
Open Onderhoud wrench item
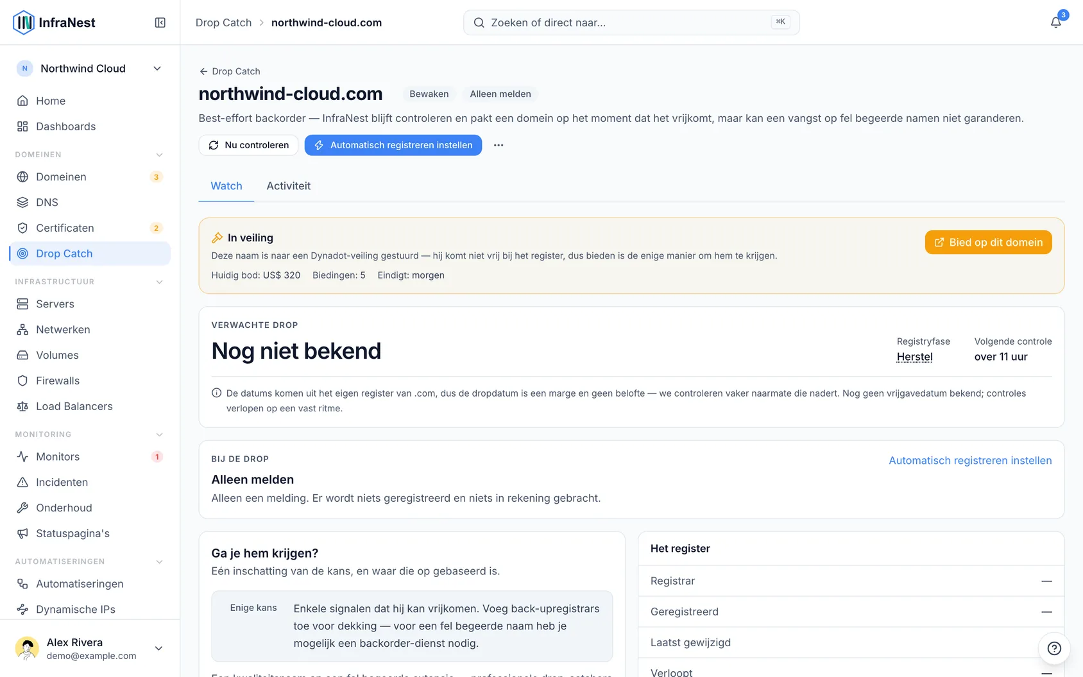pyautogui.click(x=90, y=508)
